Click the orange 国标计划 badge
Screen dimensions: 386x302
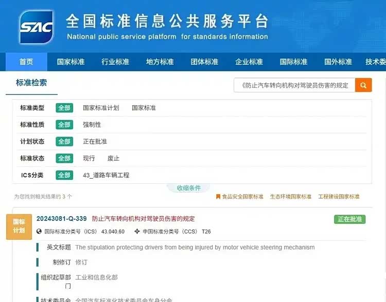pyautogui.click(x=19, y=226)
